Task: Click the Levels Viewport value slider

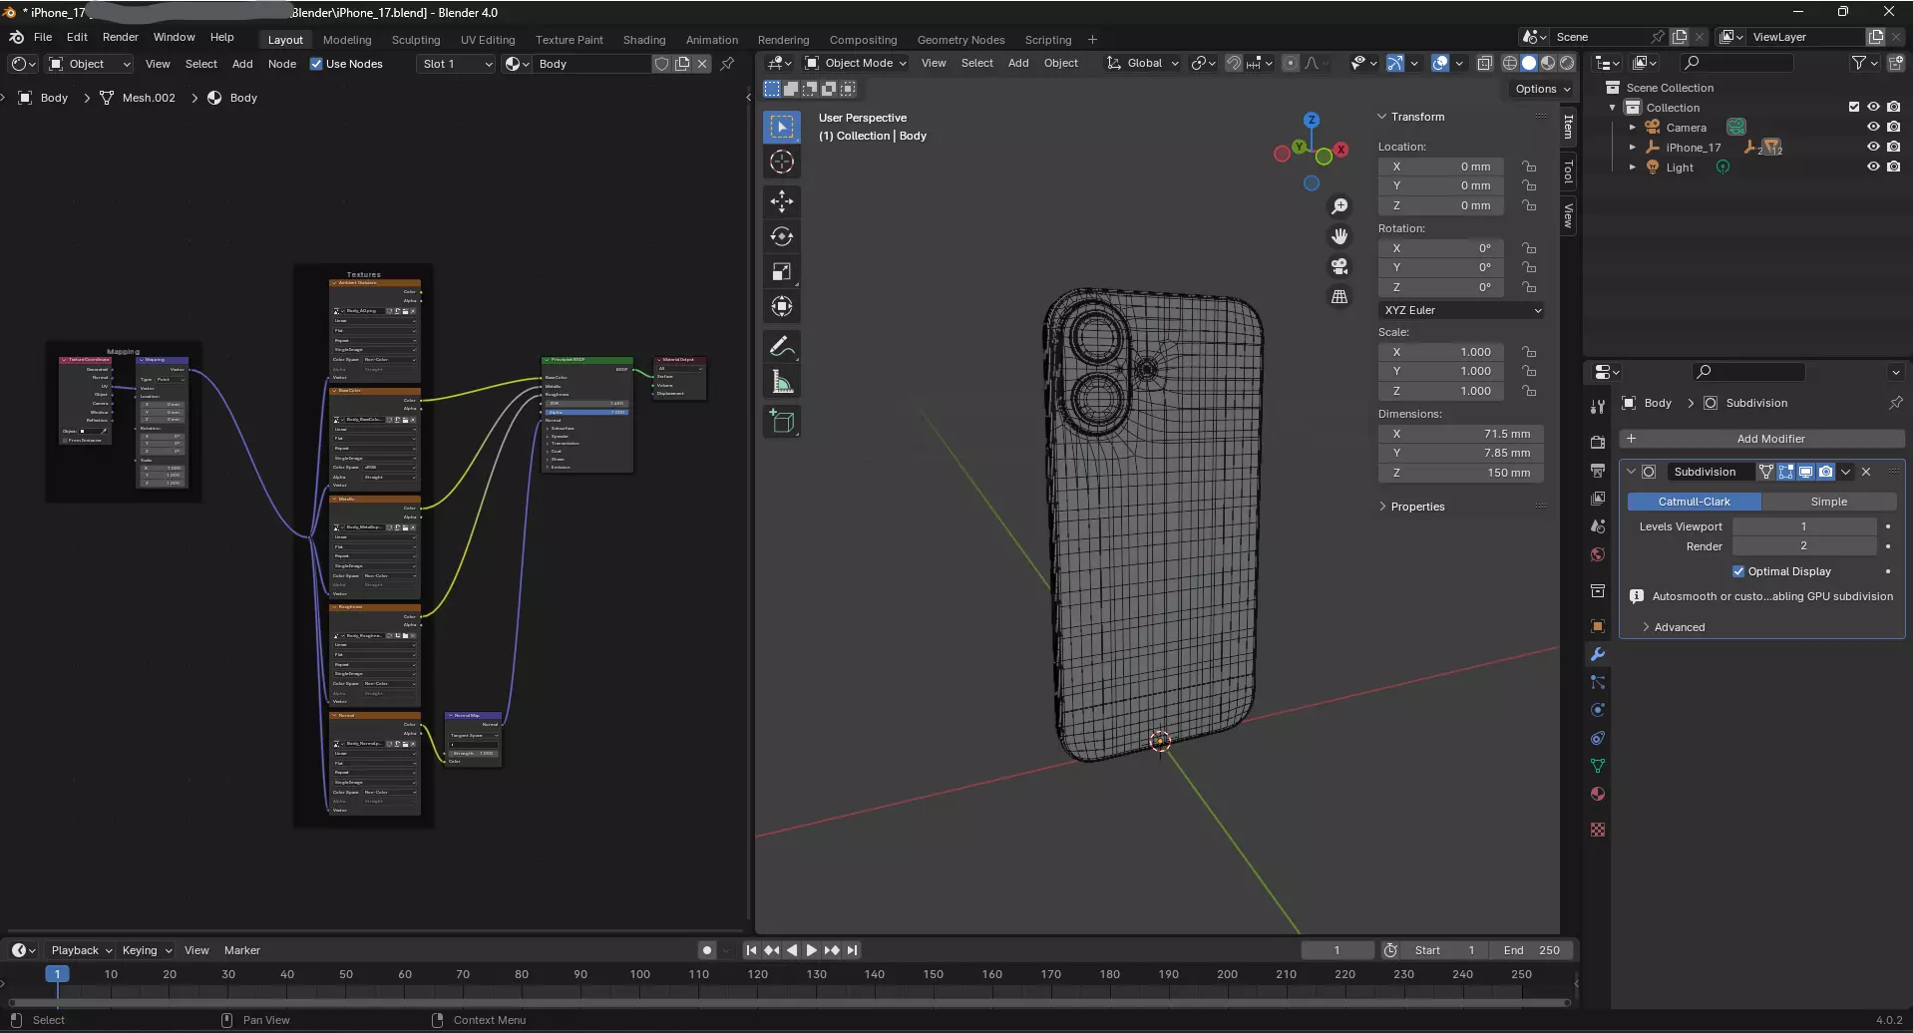Action: [x=1803, y=526]
